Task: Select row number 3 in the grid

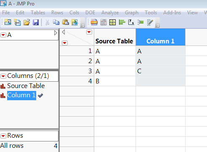Action: [x=77, y=71]
